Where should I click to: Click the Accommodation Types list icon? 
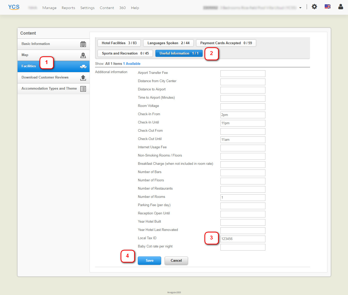[83, 89]
